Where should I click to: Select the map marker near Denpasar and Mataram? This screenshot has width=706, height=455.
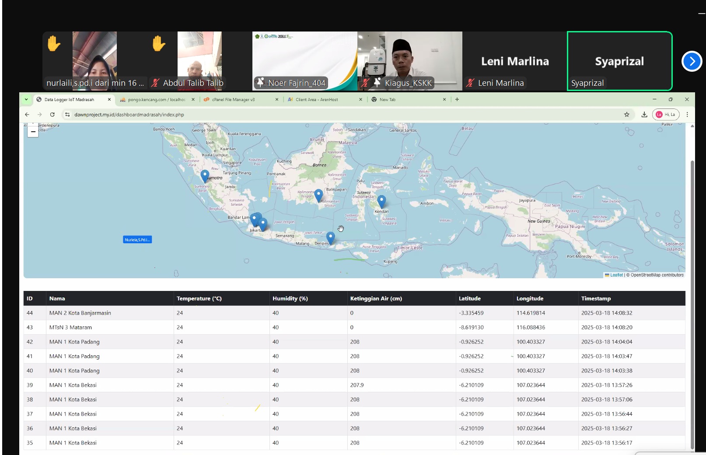coord(331,237)
